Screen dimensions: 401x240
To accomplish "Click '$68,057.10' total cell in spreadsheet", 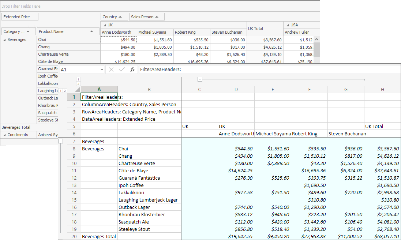I will pyautogui.click(x=382, y=236).
